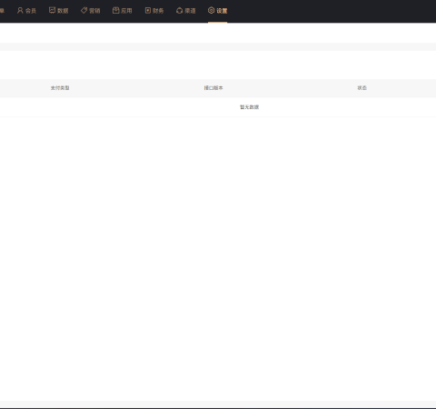Click the 设置 gear icon

click(x=211, y=10)
